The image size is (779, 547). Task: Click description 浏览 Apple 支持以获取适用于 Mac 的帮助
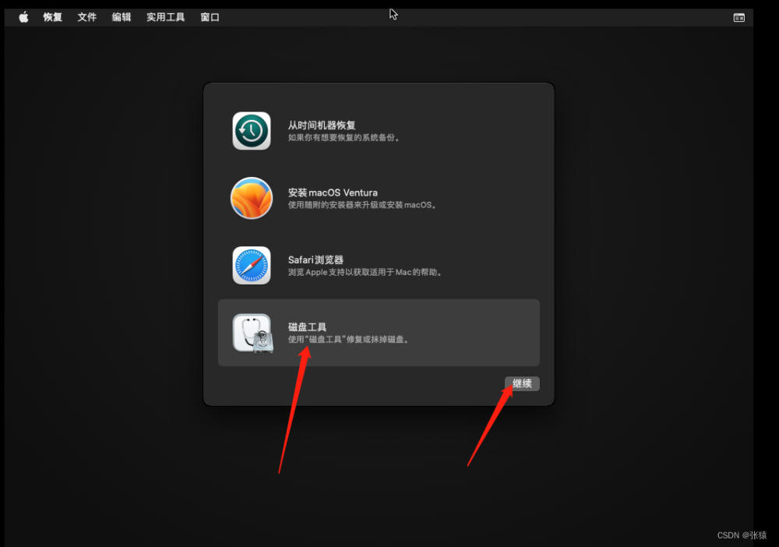365,272
